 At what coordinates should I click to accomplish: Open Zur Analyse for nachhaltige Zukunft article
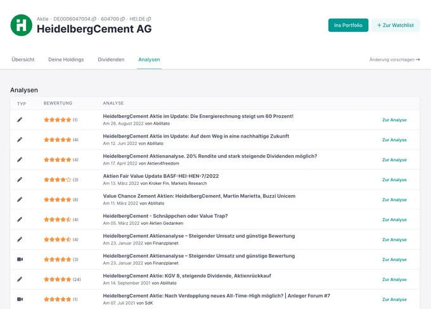click(x=394, y=140)
